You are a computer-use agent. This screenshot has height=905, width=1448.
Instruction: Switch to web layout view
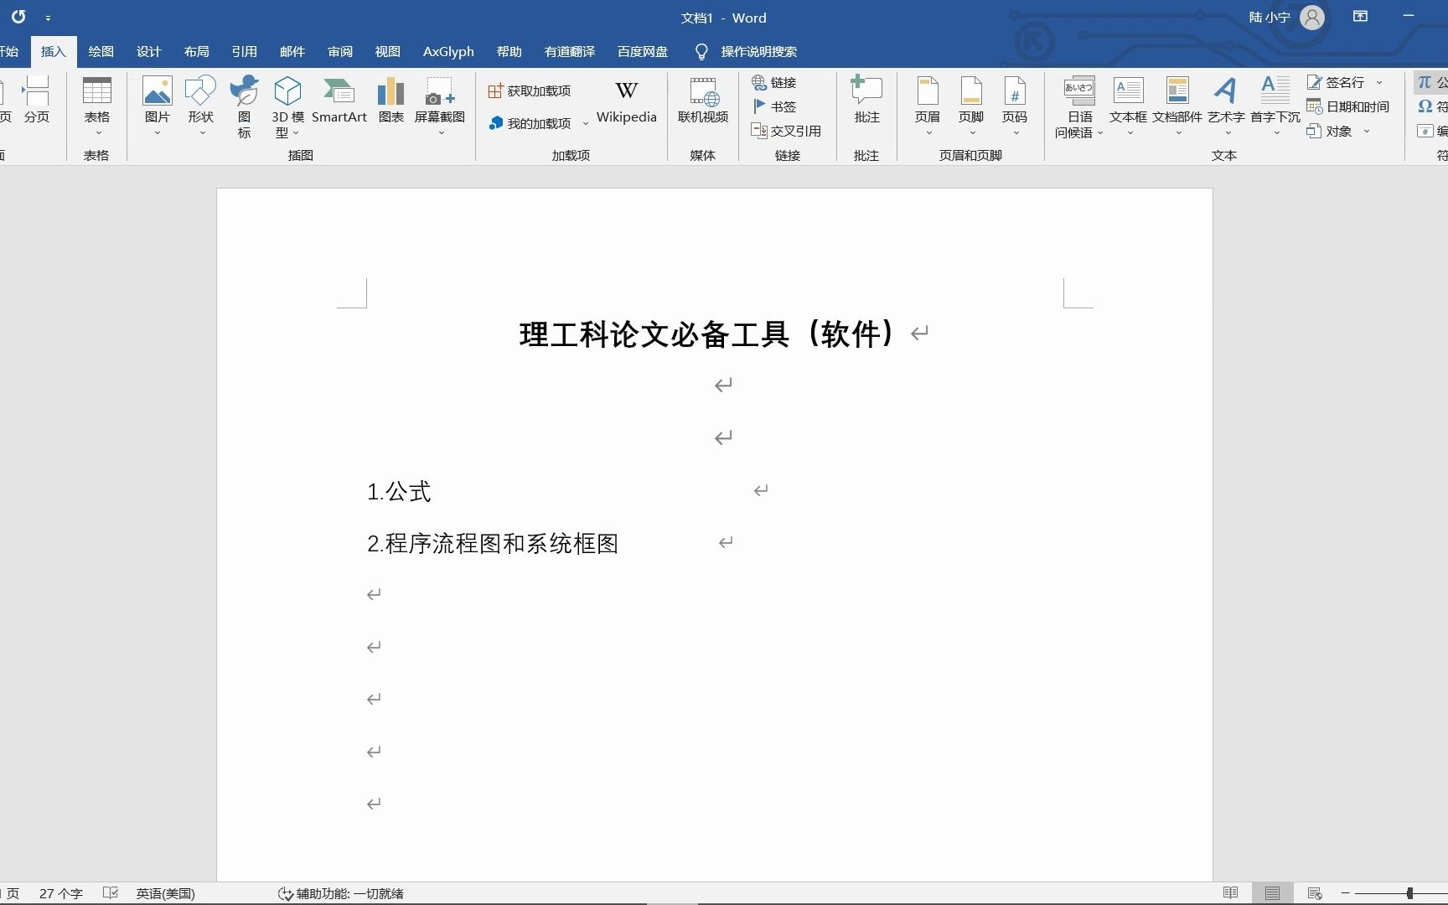coord(1314,893)
